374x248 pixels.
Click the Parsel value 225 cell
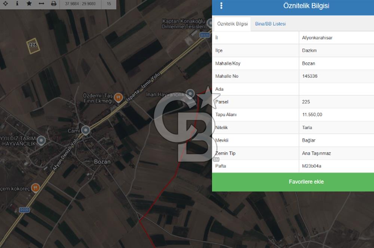click(336, 102)
